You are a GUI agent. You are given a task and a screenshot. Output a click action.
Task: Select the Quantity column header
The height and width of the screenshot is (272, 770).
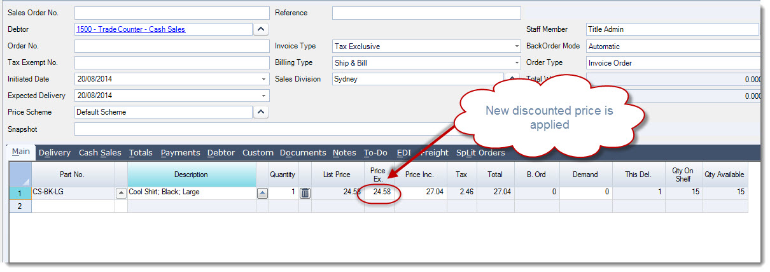pyautogui.click(x=283, y=175)
